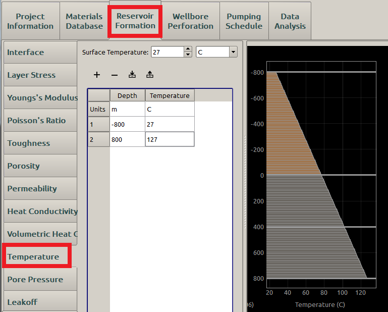Open the Youngs's Modulus side tab

point(40,98)
